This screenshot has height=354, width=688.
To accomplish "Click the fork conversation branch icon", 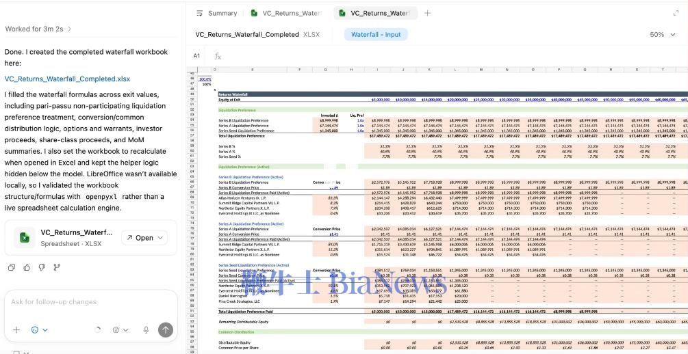I will point(56,267).
